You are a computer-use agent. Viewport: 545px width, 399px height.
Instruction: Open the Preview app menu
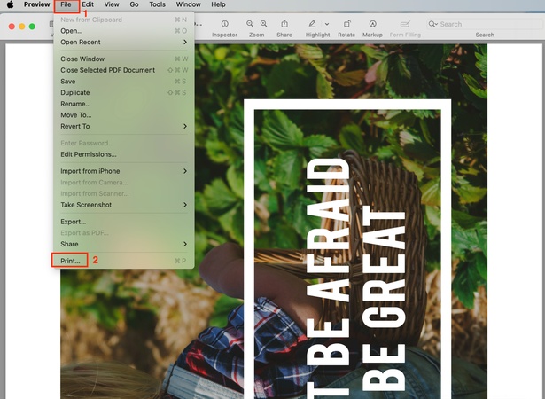(x=37, y=4)
